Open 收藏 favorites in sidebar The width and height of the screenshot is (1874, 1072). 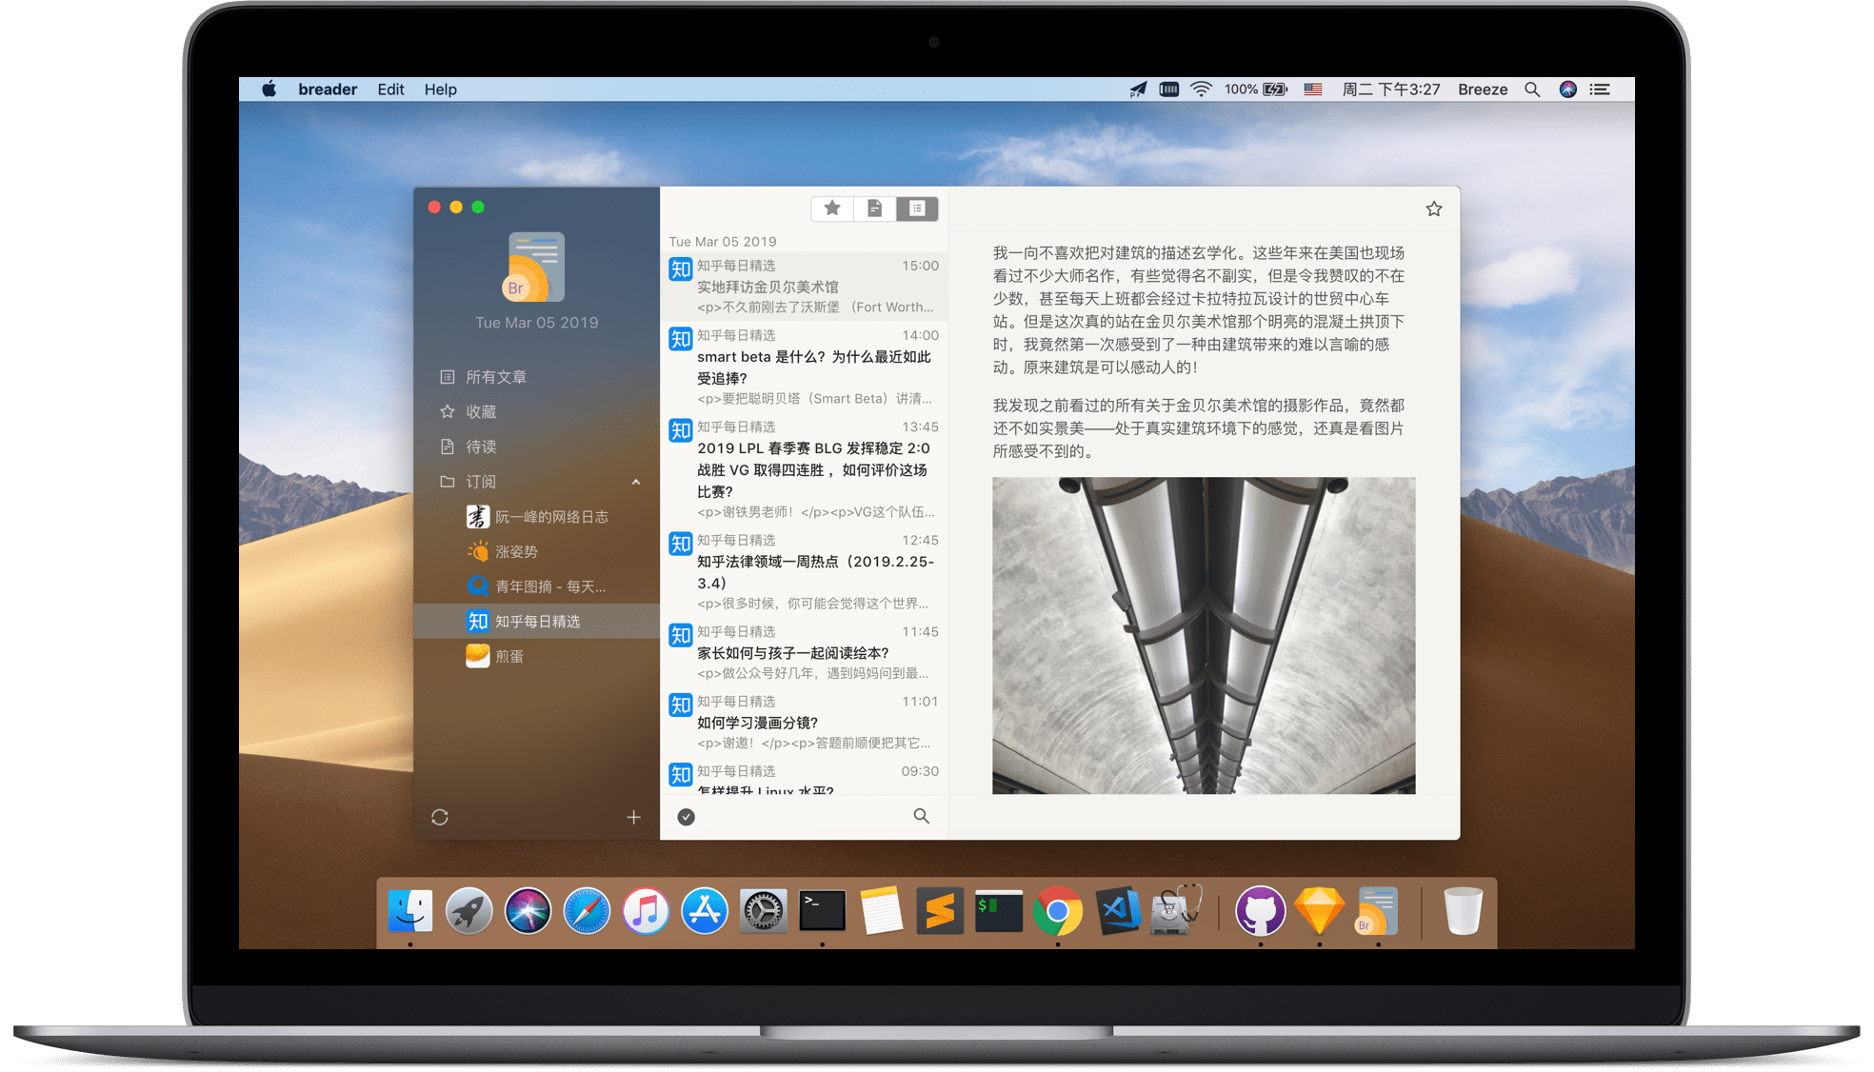(x=481, y=411)
